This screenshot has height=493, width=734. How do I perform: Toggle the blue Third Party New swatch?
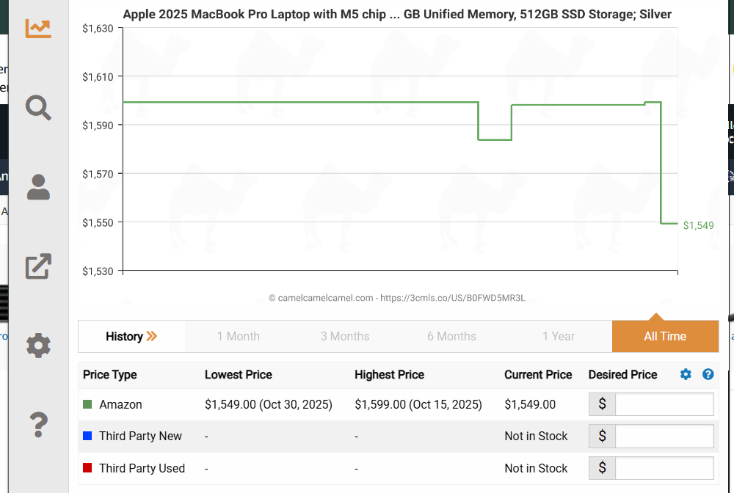coord(87,436)
